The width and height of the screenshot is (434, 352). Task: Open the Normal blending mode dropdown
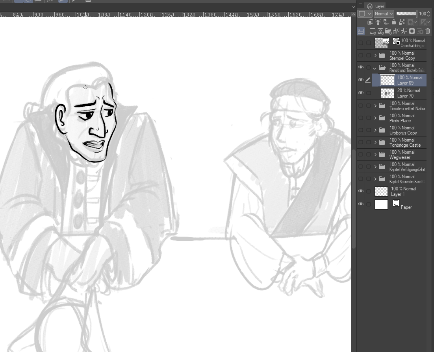coord(384,14)
